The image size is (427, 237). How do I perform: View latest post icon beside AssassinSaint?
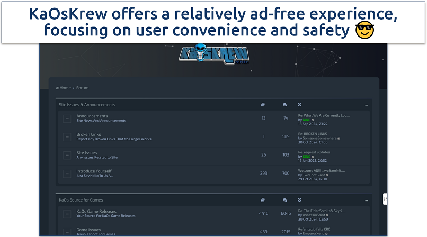[x=327, y=215]
